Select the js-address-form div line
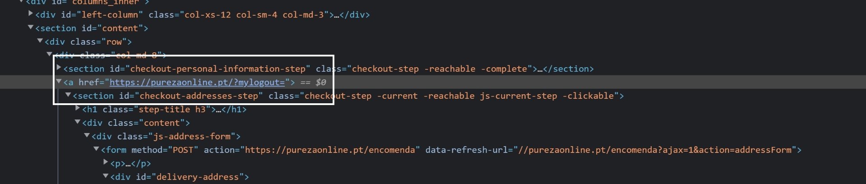866x184 pixels. pyautogui.click(x=166, y=136)
